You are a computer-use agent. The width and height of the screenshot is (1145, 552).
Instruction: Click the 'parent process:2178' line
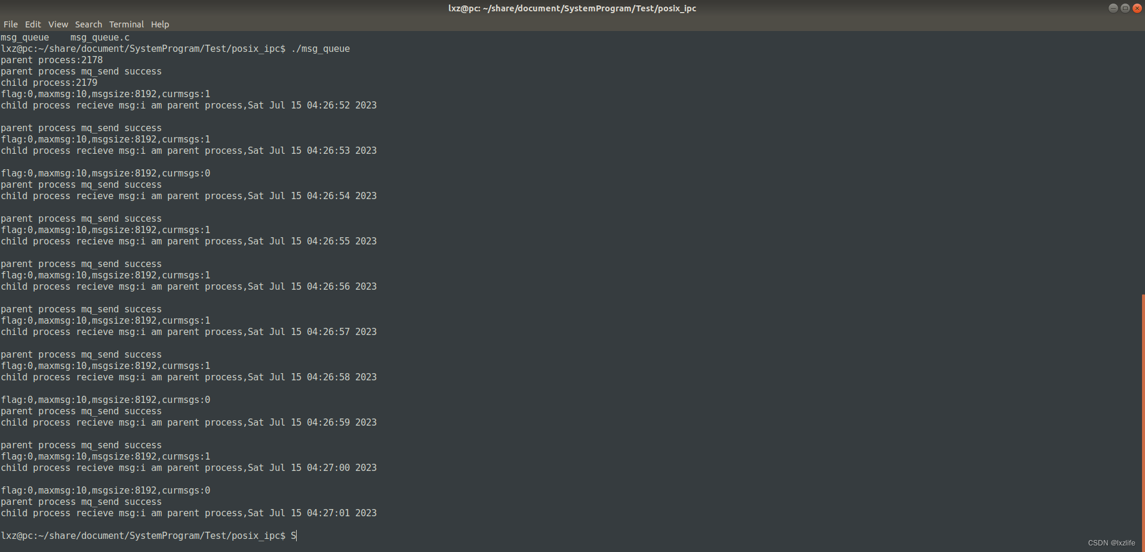pyautogui.click(x=52, y=60)
